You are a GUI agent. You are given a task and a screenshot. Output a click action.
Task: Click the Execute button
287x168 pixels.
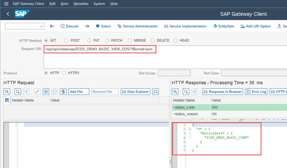(x=70, y=26)
